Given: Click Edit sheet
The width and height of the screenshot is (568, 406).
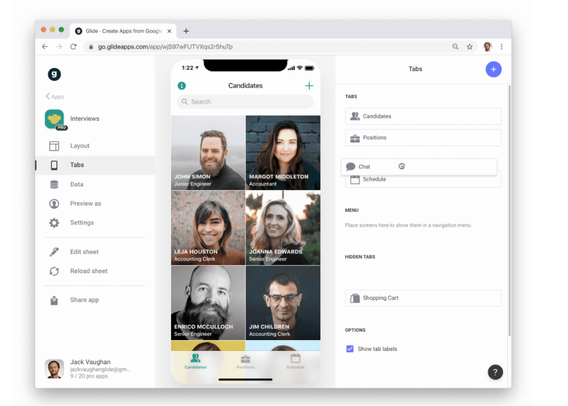Looking at the screenshot, I should 85,252.
